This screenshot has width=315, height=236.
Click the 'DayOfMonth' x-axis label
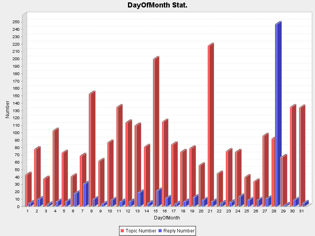tap(167, 218)
